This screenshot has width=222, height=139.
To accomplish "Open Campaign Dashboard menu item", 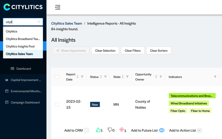I will pyautogui.click(x=23, y=102).
